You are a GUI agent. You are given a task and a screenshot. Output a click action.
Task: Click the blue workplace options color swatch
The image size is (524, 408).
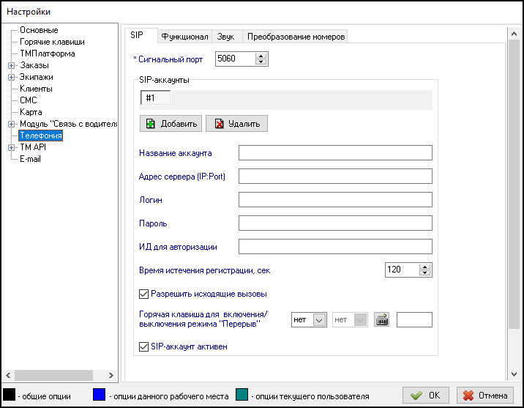coord(100,396)
